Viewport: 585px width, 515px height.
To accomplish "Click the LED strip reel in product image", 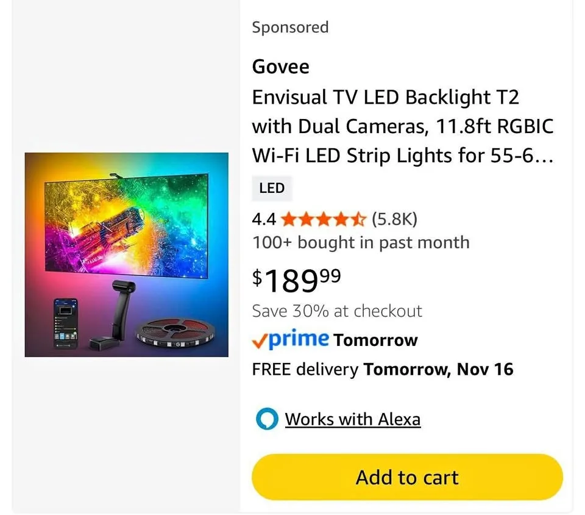I will click(174, 334).
